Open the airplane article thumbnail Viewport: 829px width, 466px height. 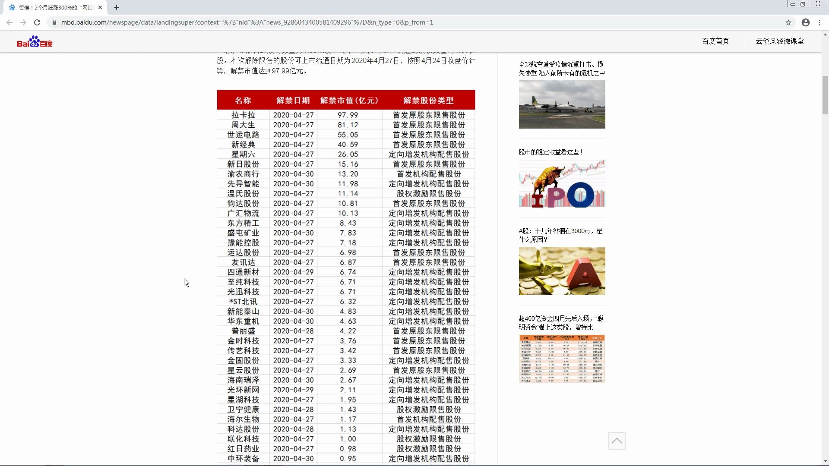click(562, 104)
